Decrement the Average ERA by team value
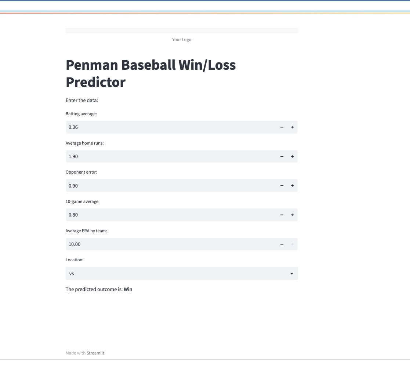 pyautogui.click(x=282, y=244)
